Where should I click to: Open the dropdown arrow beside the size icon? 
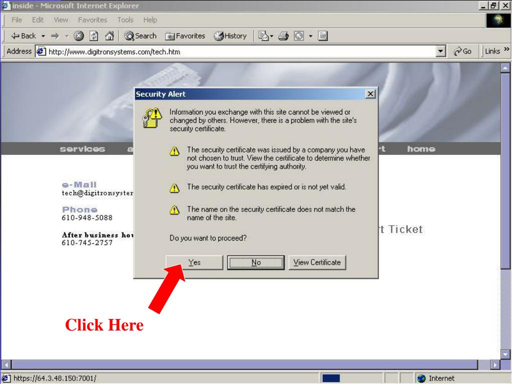(x=310, y=36)
